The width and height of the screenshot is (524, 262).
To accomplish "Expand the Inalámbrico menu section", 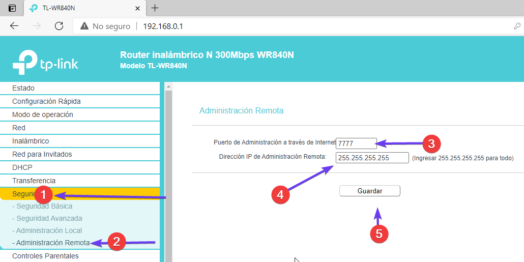I will 31,141.
